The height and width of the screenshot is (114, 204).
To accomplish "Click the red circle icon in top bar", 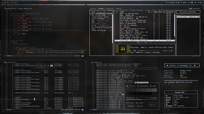I will pyautogui.click(x=5, y=2).
